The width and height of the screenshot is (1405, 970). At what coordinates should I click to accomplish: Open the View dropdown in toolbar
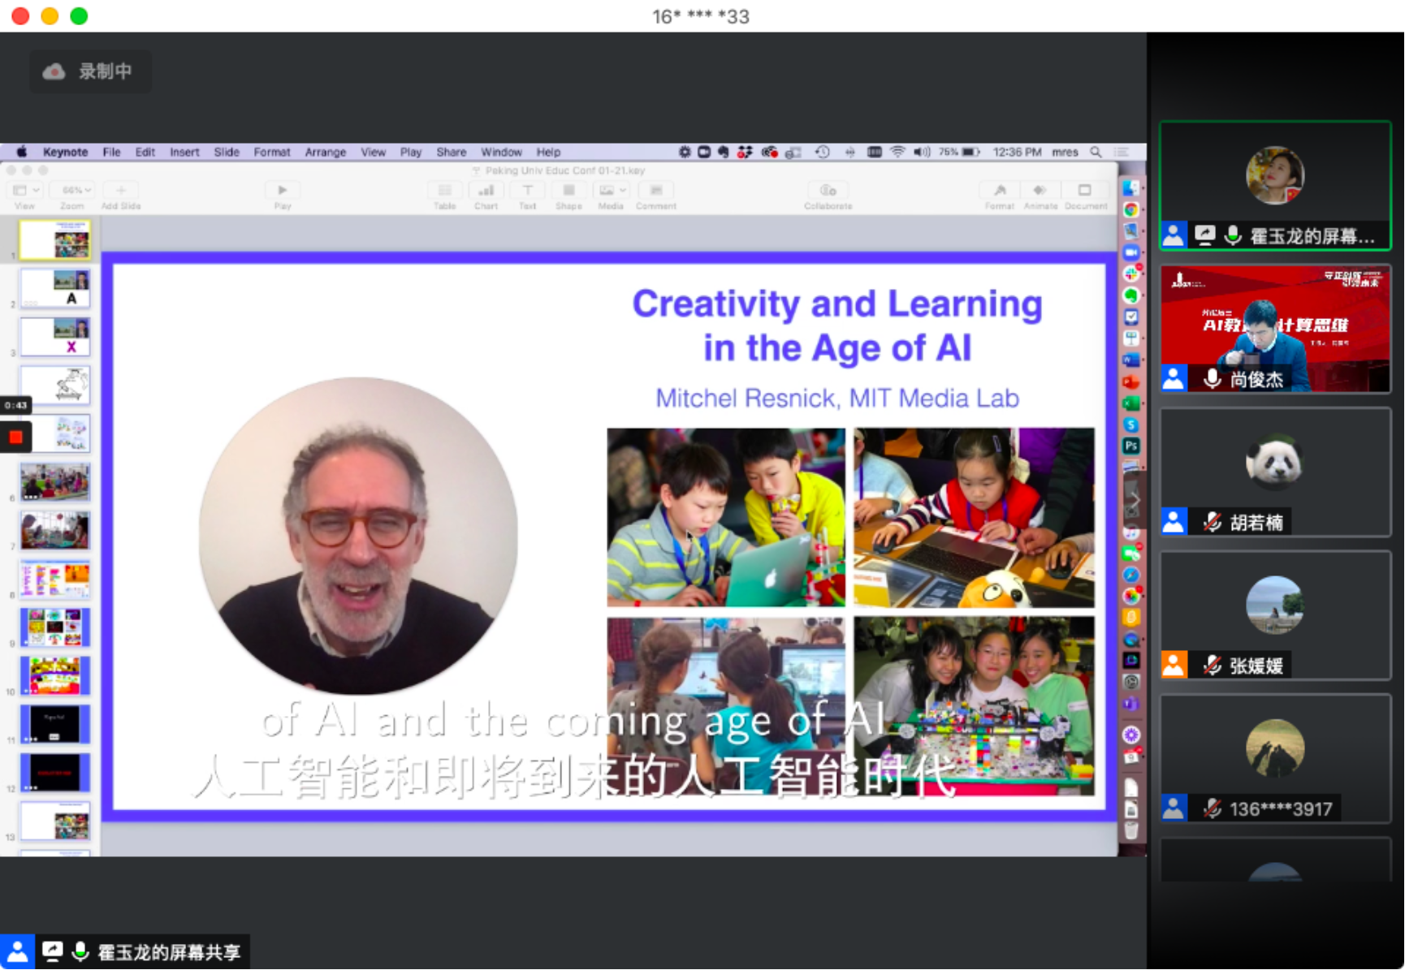[x=25, y=191]
